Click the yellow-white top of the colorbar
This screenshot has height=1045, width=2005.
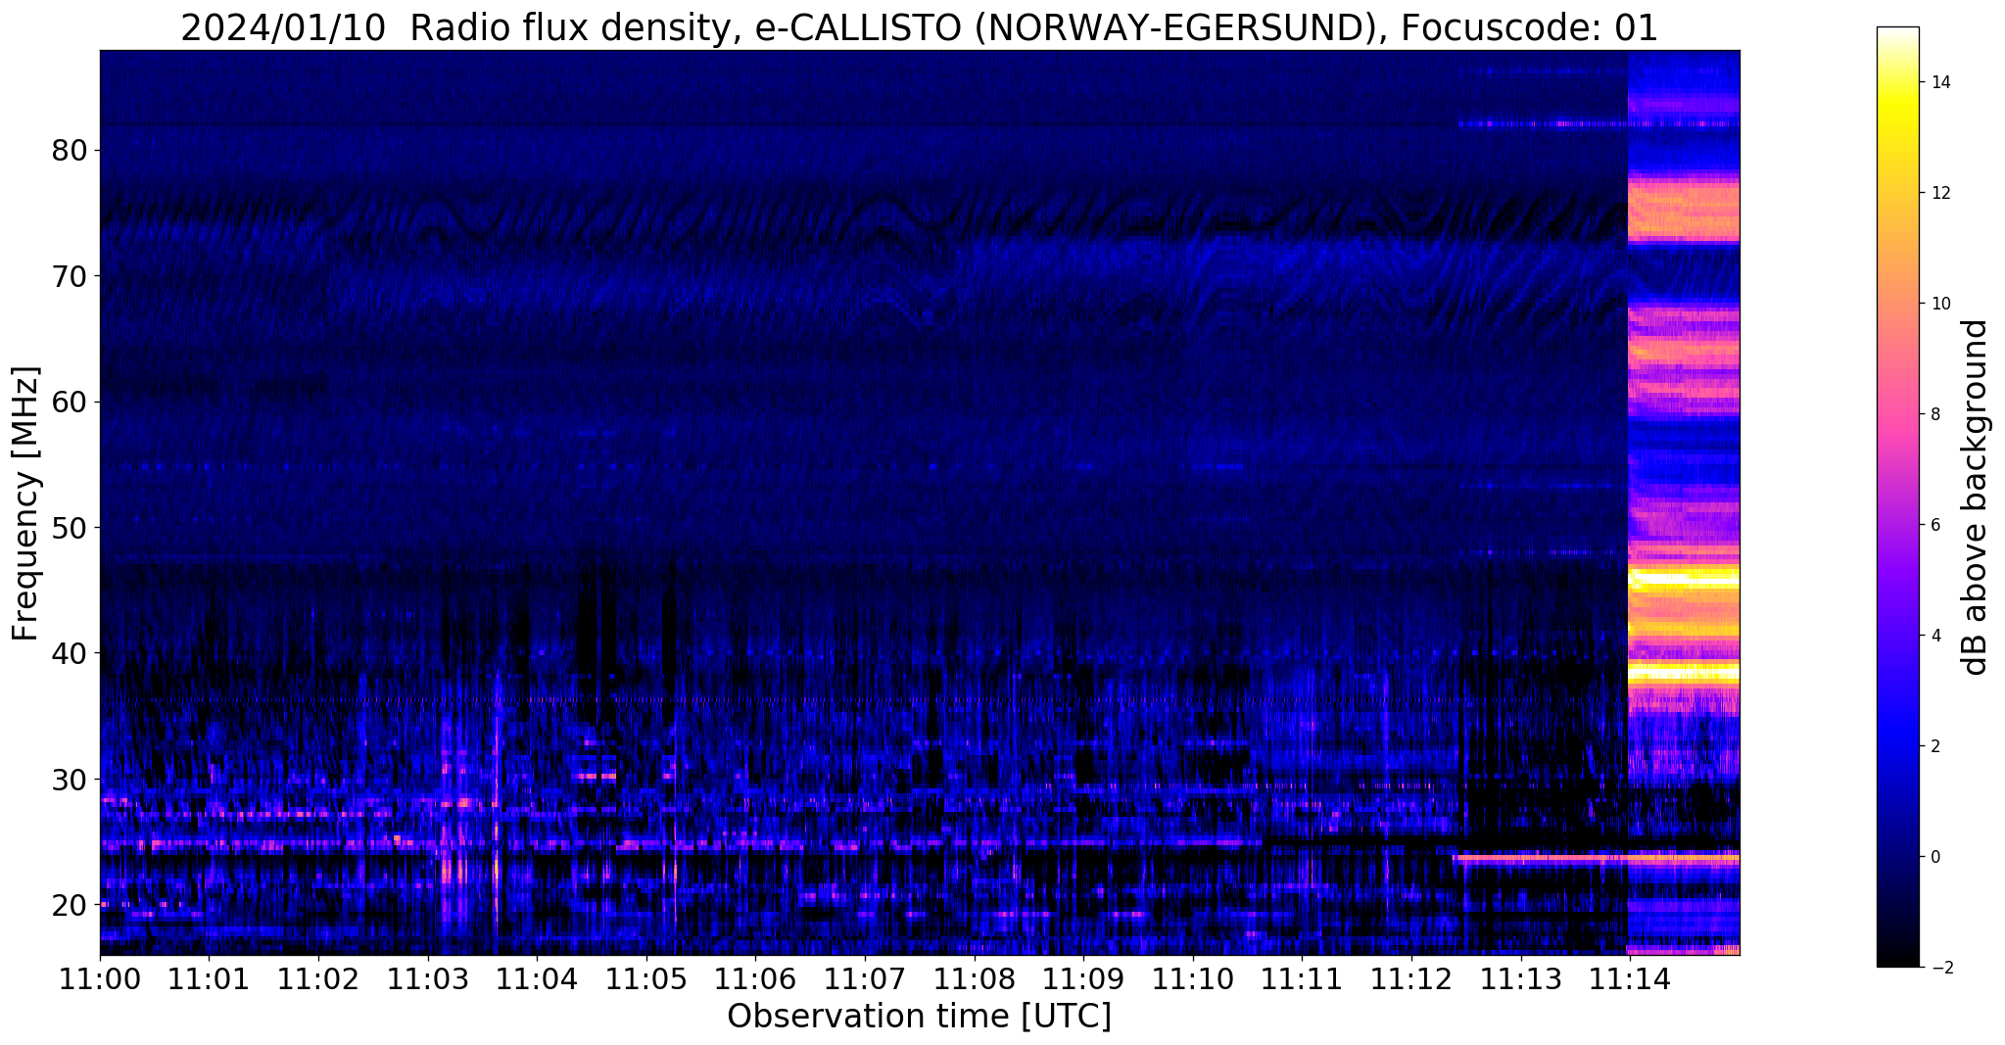(1897, 59)
